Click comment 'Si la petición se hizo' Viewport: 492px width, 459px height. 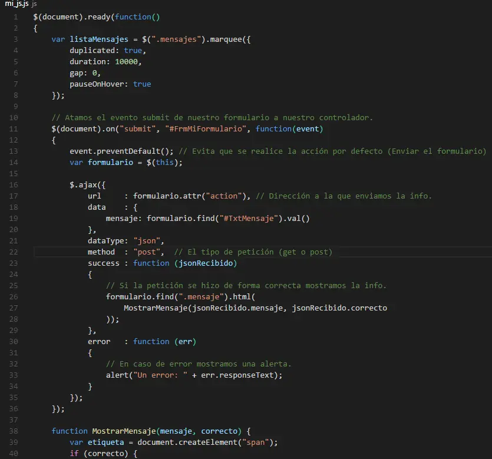point(246,286)
